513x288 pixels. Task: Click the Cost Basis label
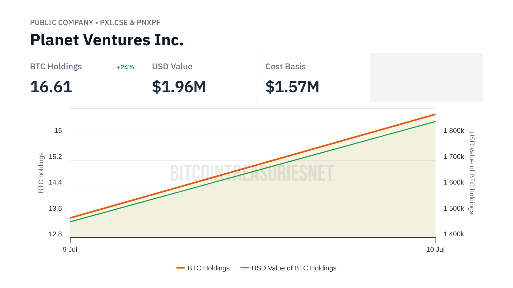click(285, 67)
